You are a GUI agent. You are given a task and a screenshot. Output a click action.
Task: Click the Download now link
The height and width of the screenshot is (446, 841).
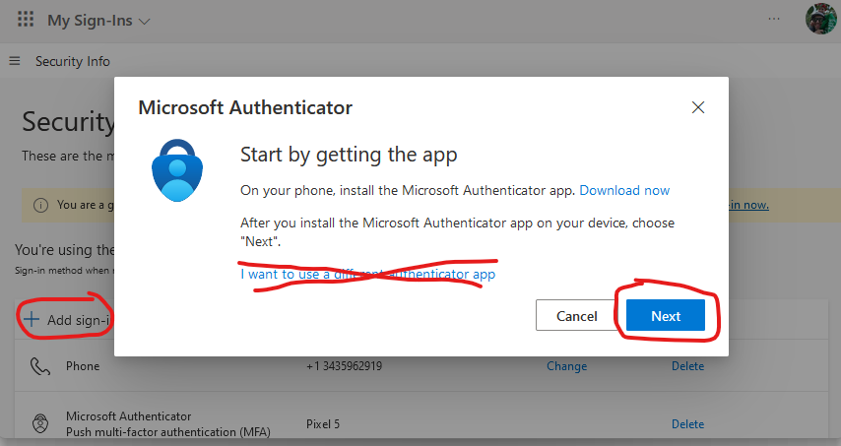(624, 190)
